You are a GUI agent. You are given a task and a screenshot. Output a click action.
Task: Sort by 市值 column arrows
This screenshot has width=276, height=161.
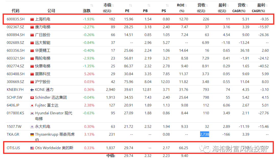click(x=113, y=5)
